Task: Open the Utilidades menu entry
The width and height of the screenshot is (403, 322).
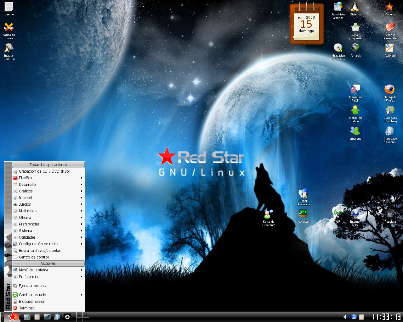Action: click(48, 237)
